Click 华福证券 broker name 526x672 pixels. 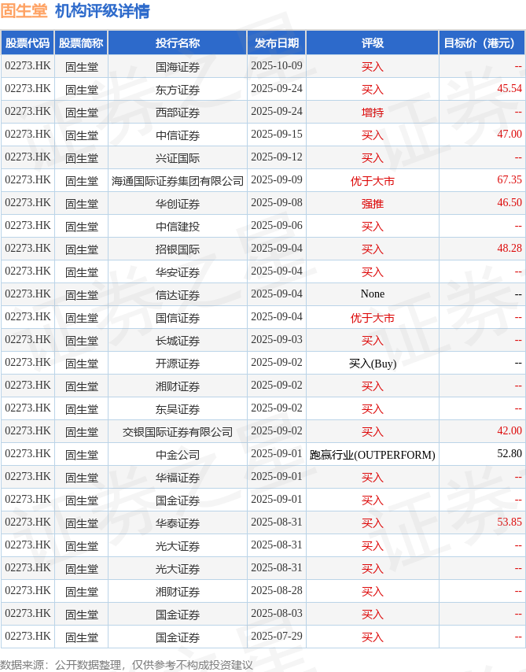click(178, 478)
